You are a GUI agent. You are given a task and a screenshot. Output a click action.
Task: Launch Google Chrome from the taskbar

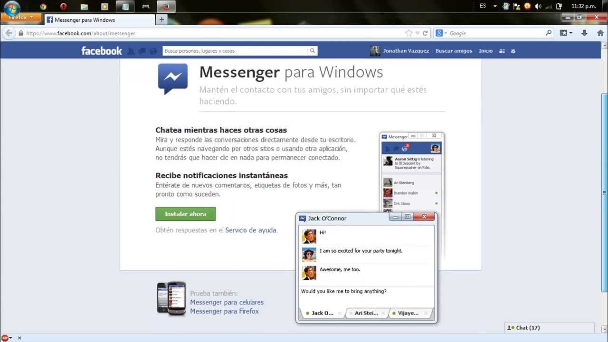[43, 7]
